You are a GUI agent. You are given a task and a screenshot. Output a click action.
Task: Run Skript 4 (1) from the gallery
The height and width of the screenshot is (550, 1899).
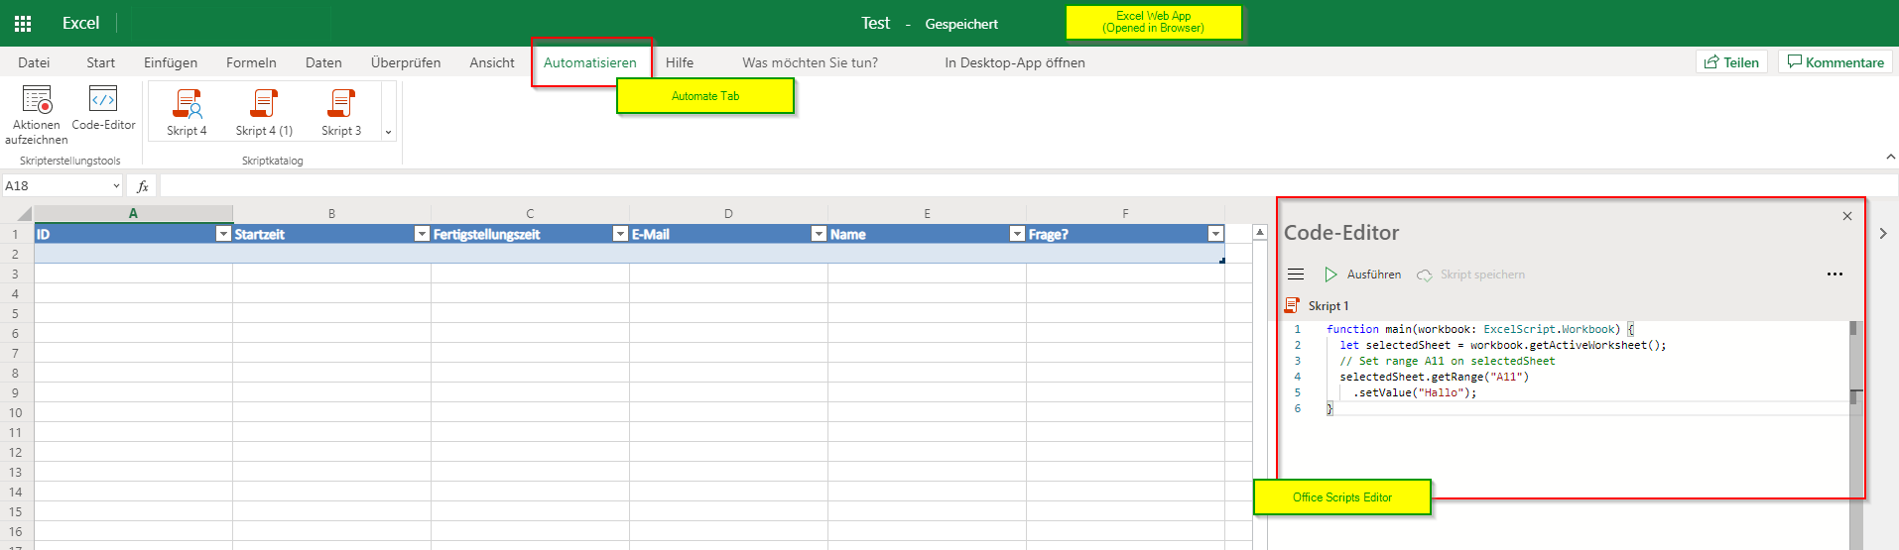[264, 113]
